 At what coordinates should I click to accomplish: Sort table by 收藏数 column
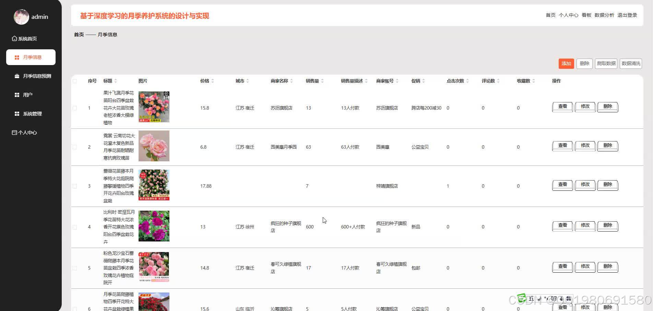(x=534, y=81)
